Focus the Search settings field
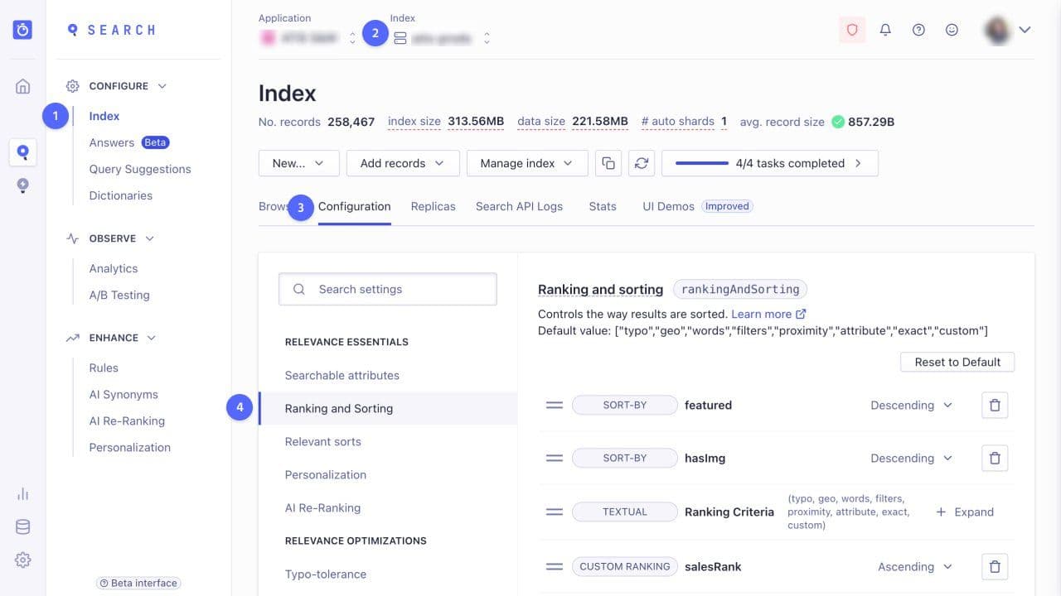The image size is (1061, 596). pyautogui.click(x=388, y=289)
